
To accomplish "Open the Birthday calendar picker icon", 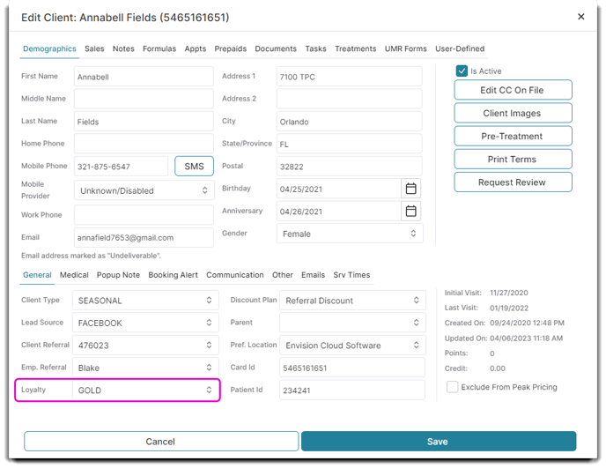I will pos(410,189).
